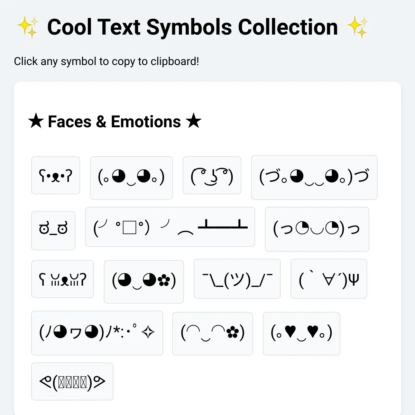This screenshot has width=415, height=415.
Task: Click the star before Faces & Emotions
Action: 36,121
